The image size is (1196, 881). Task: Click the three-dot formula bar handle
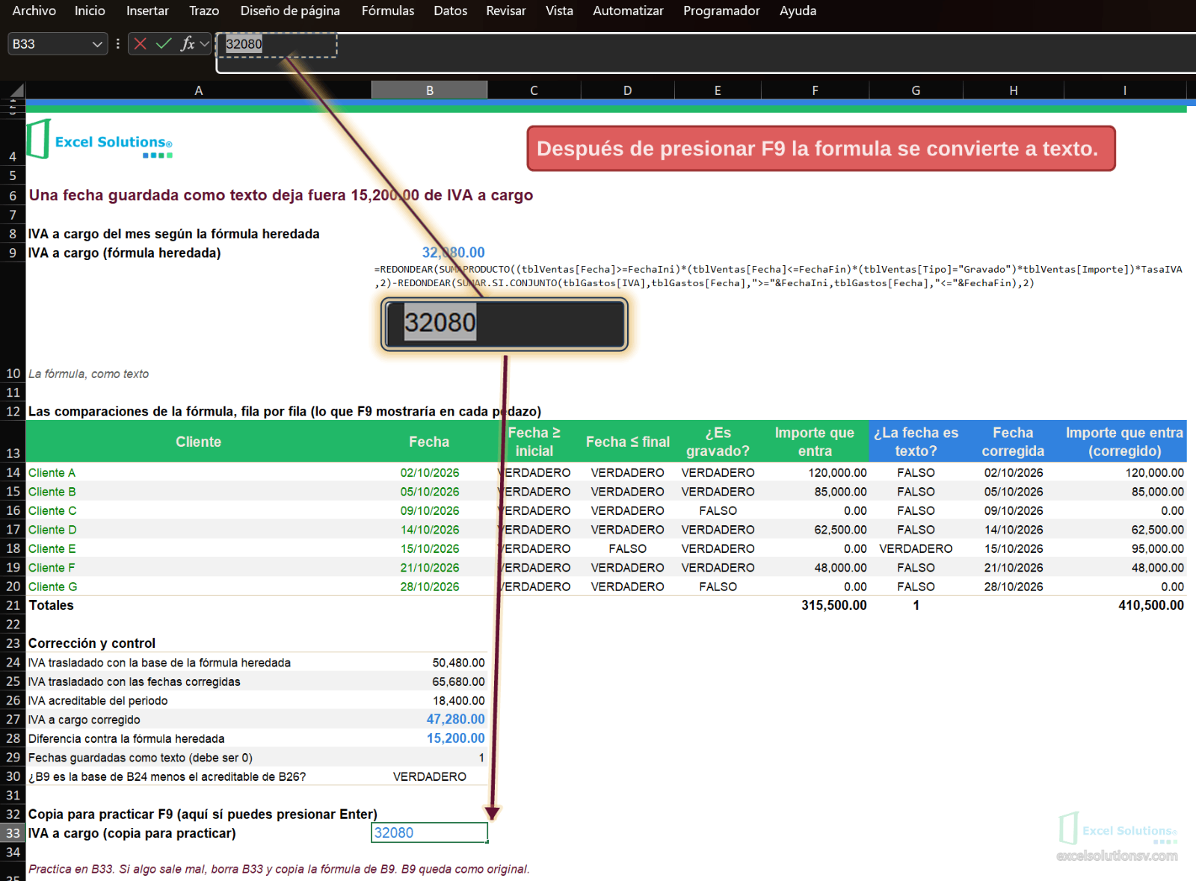[117, 44]
